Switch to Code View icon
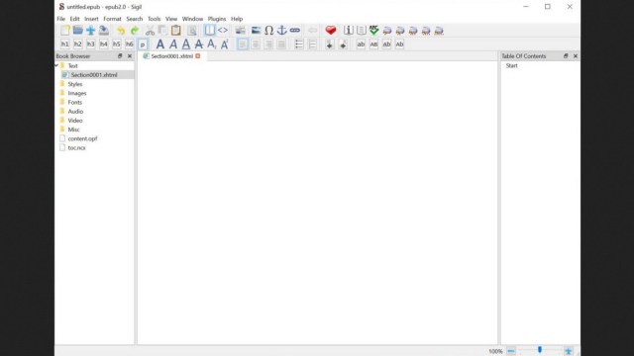 coord(222,31)
